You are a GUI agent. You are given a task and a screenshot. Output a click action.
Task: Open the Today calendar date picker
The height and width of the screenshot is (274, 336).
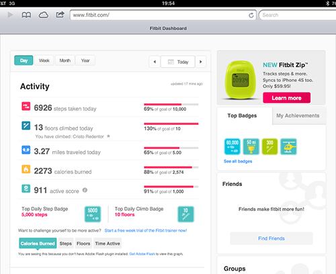[178, 62]
